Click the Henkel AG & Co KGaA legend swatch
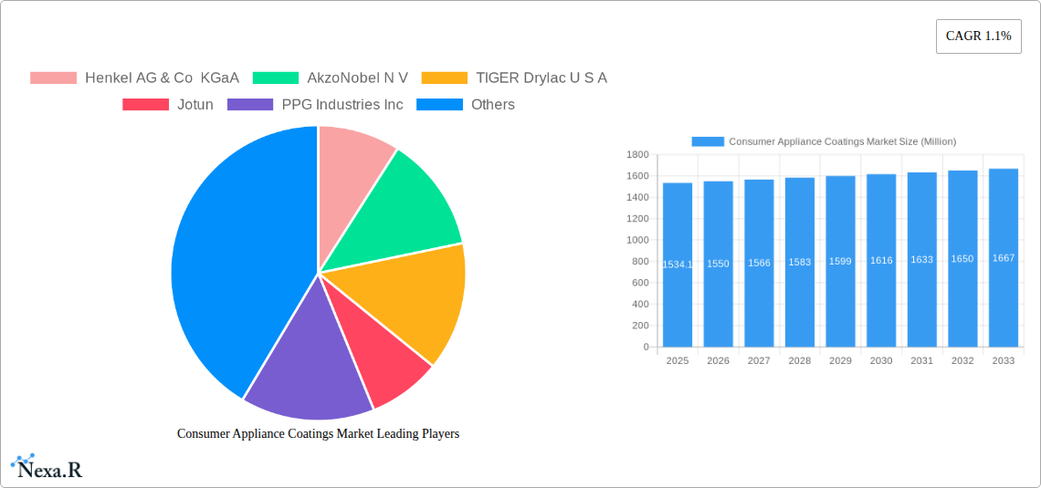 [x=53, y=78]
